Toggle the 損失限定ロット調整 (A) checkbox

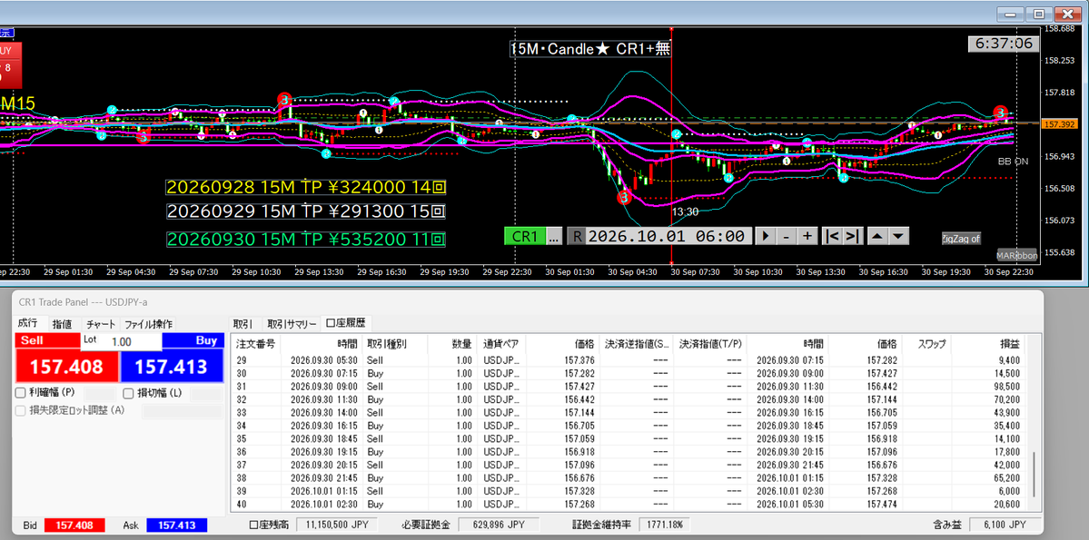[21, 410]
